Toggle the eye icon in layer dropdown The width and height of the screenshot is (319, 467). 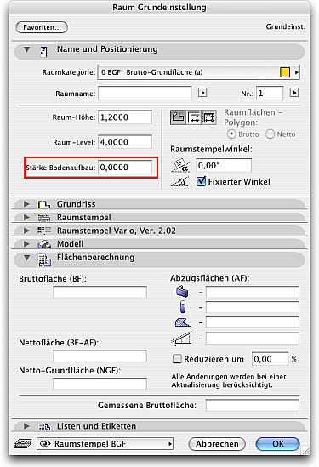click(45, 444)
